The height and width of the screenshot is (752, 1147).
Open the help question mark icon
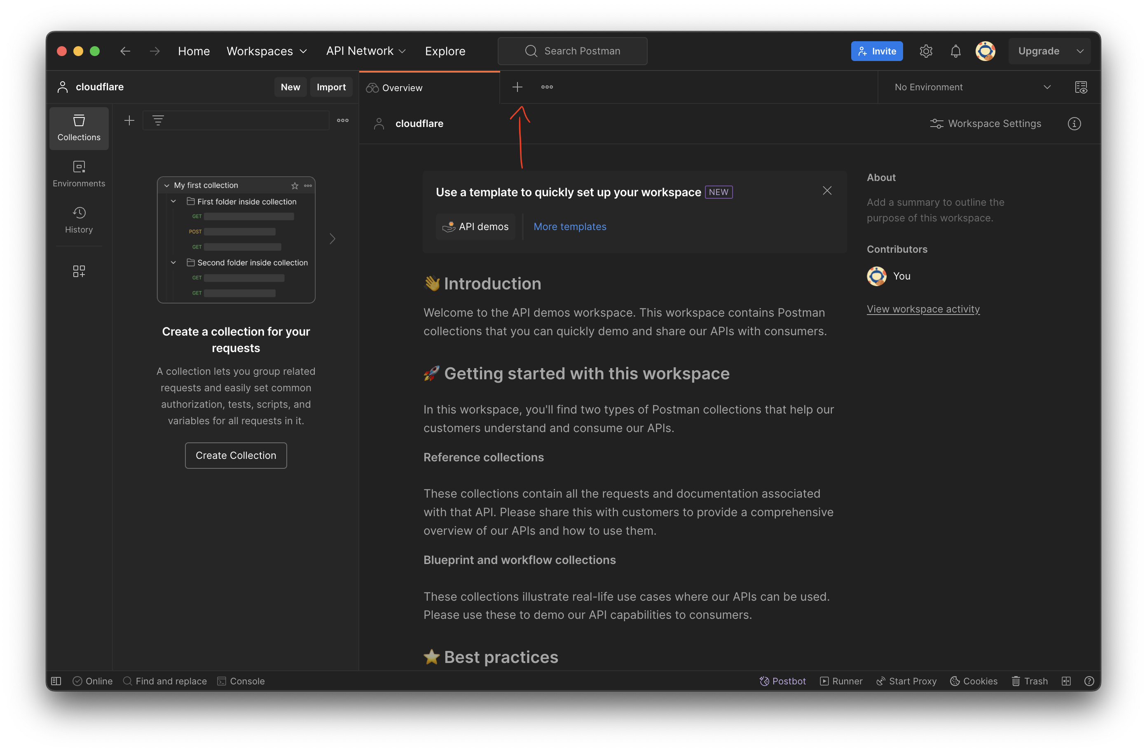[x=1089, y=681]
